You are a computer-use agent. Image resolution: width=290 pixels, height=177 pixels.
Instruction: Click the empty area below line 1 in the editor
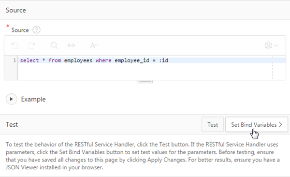(144, 72)
